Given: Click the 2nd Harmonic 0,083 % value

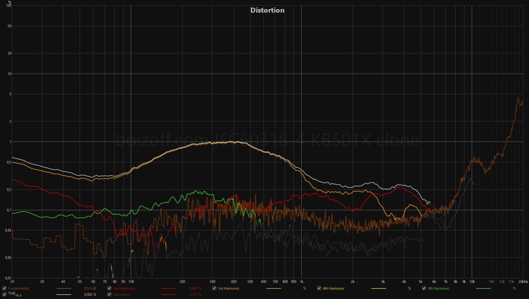Looking at the screenshot, I should (195, 289).
